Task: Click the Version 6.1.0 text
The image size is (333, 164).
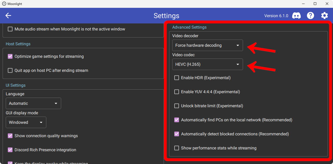Action: tap(276, 16)
